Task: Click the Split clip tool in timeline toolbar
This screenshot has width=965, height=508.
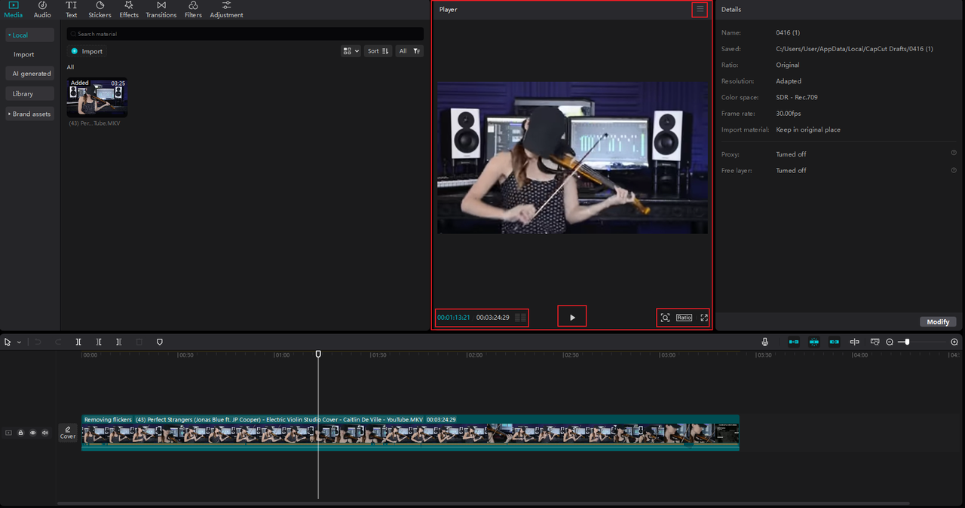Action: (78, 342)
